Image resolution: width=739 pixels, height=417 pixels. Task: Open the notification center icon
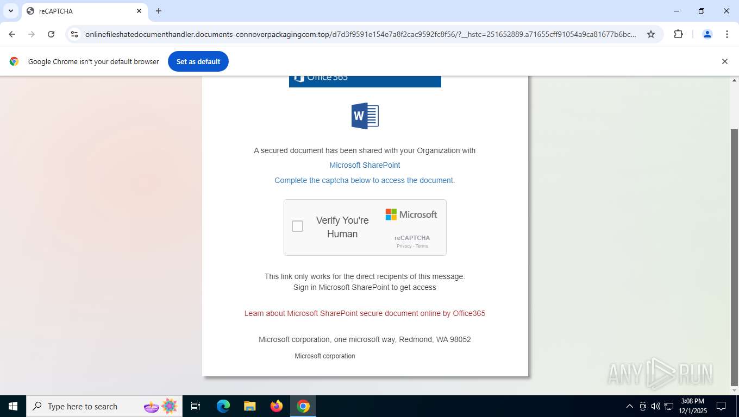click(x=721, y=406)
